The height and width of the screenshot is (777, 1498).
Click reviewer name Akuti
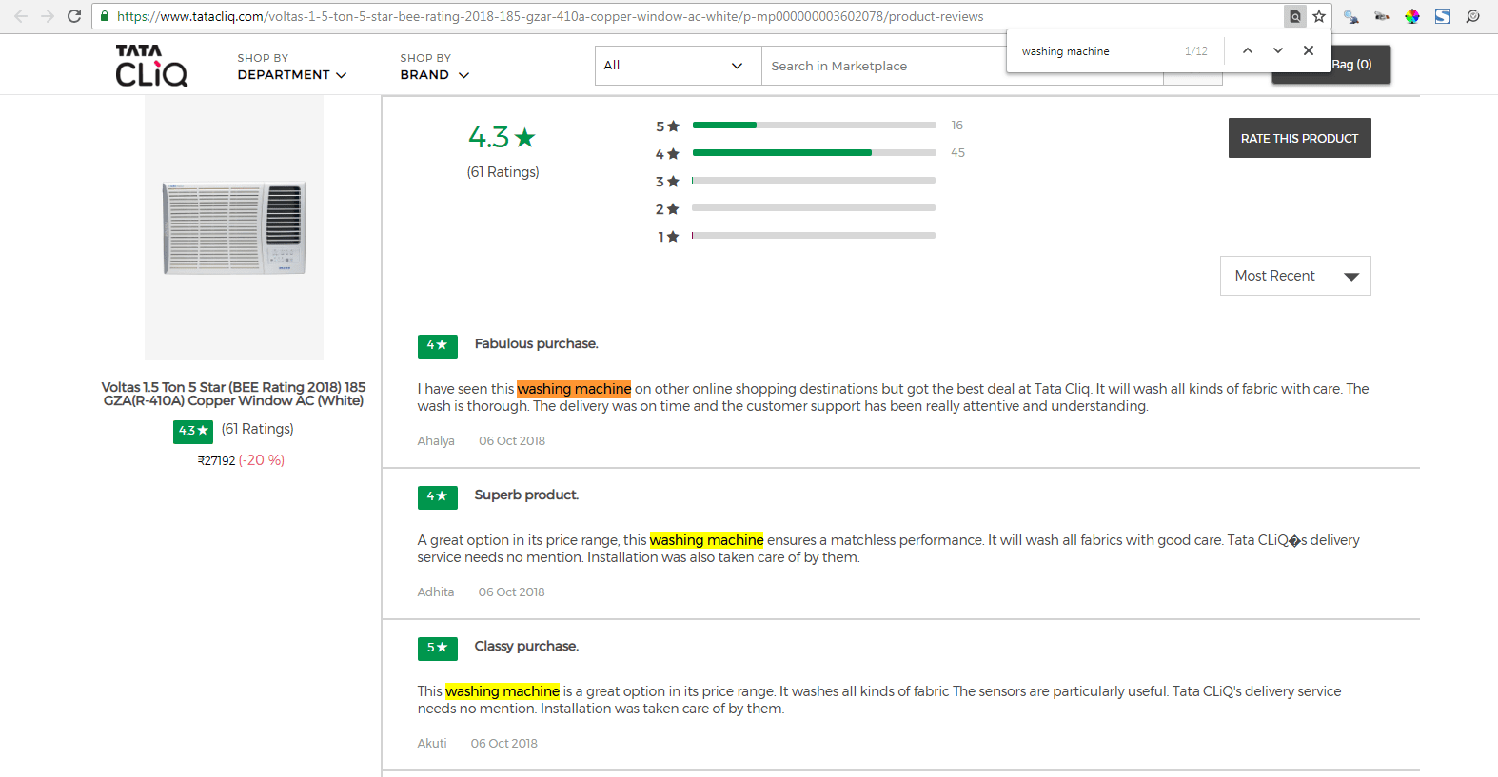(x=432, y=744)
